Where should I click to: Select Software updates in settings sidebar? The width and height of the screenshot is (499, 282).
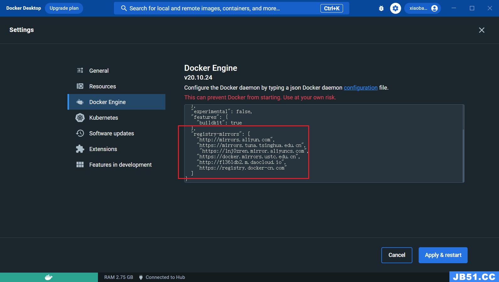(x=116, y=133)
